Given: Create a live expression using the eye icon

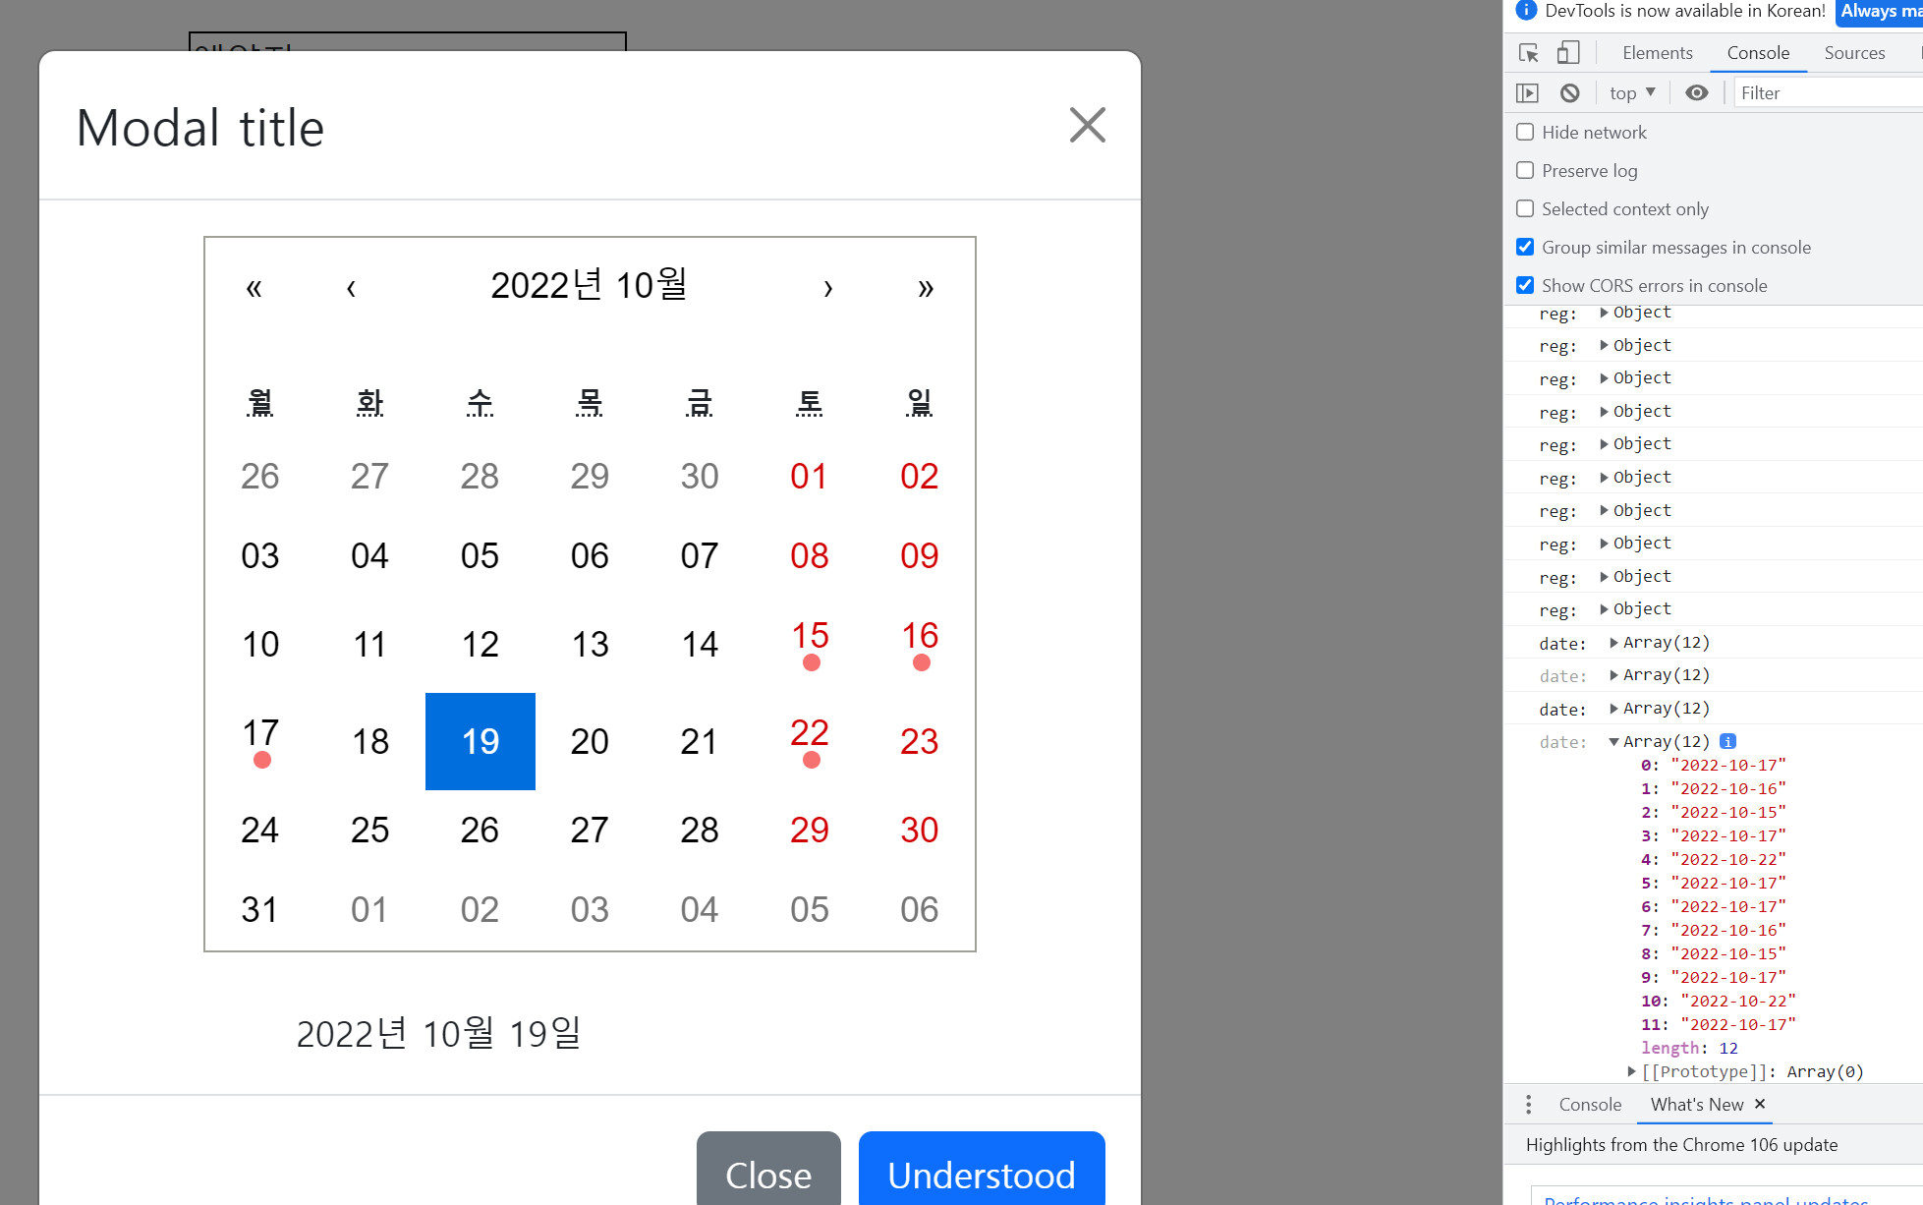Looking at the screenshot, I should click(1696, 92).
